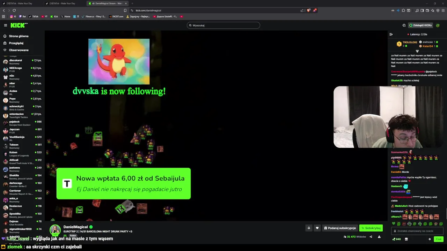
Task: Click the Zdobądź KICKs button
Action: (420, 25)
